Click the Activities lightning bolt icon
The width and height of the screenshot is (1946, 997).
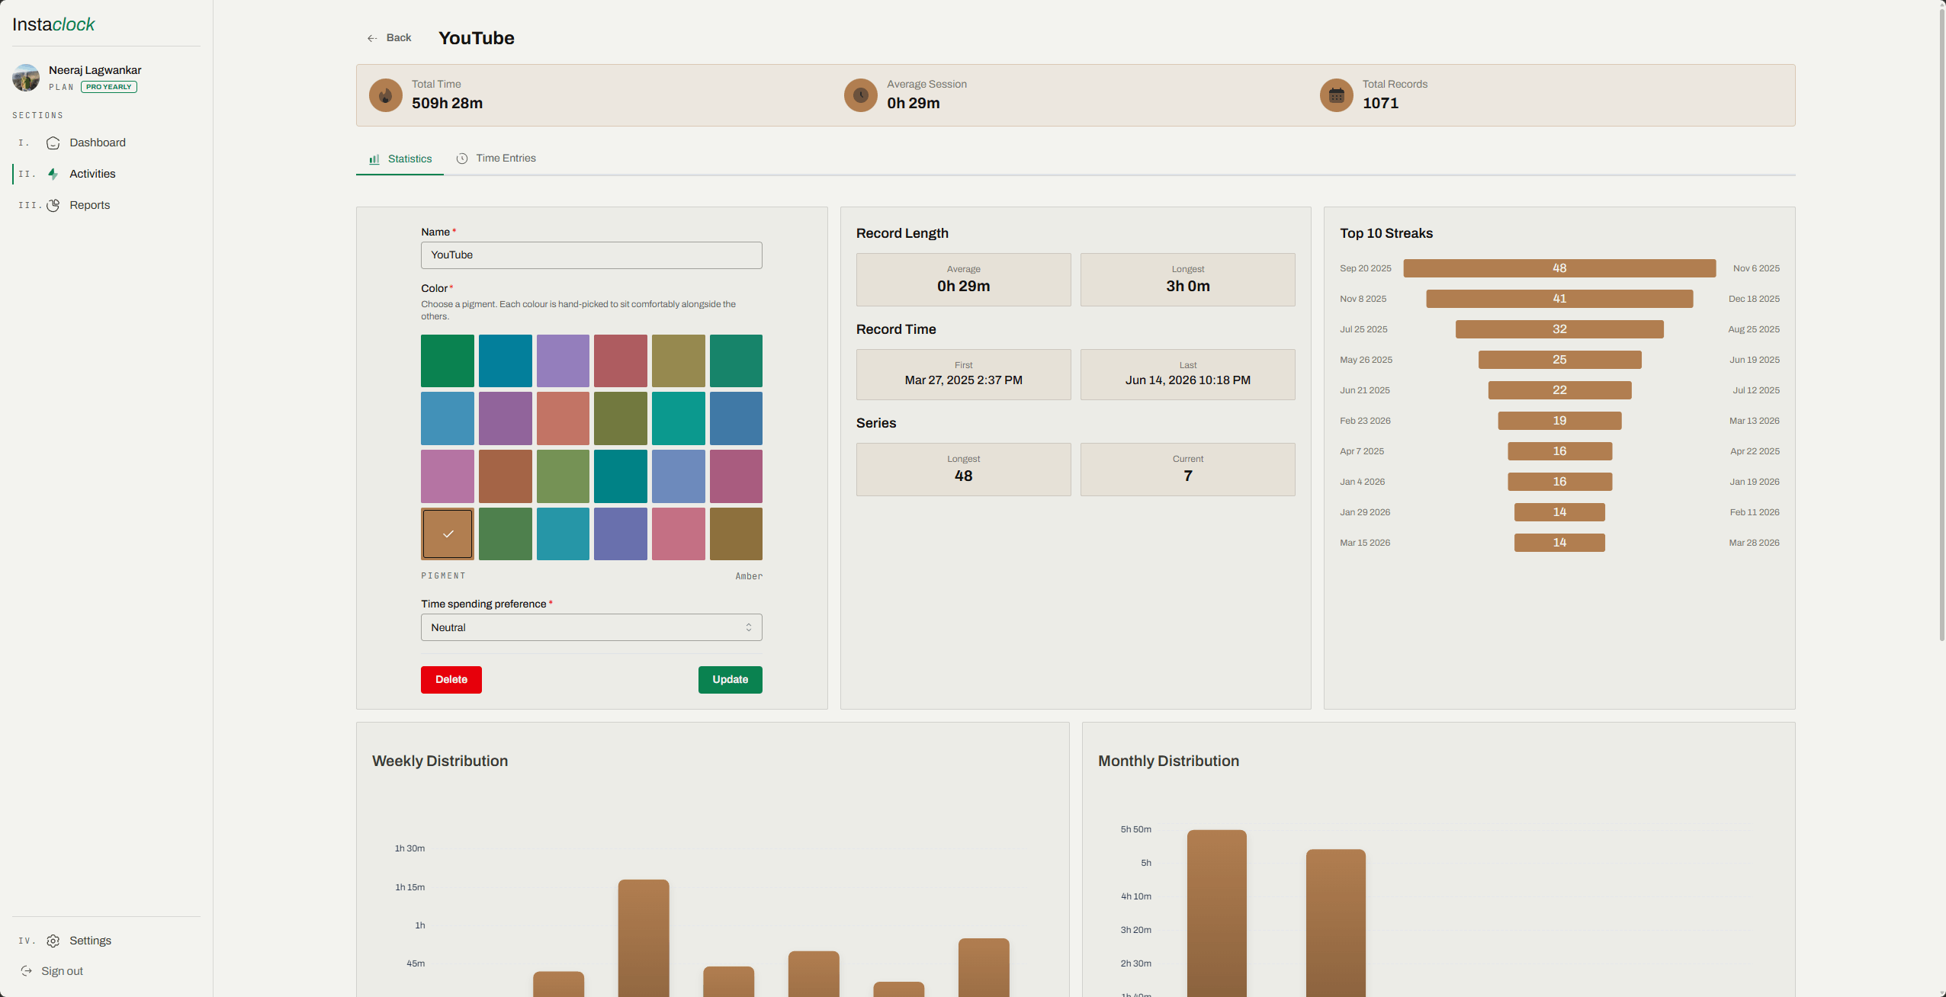coord(53,174)
